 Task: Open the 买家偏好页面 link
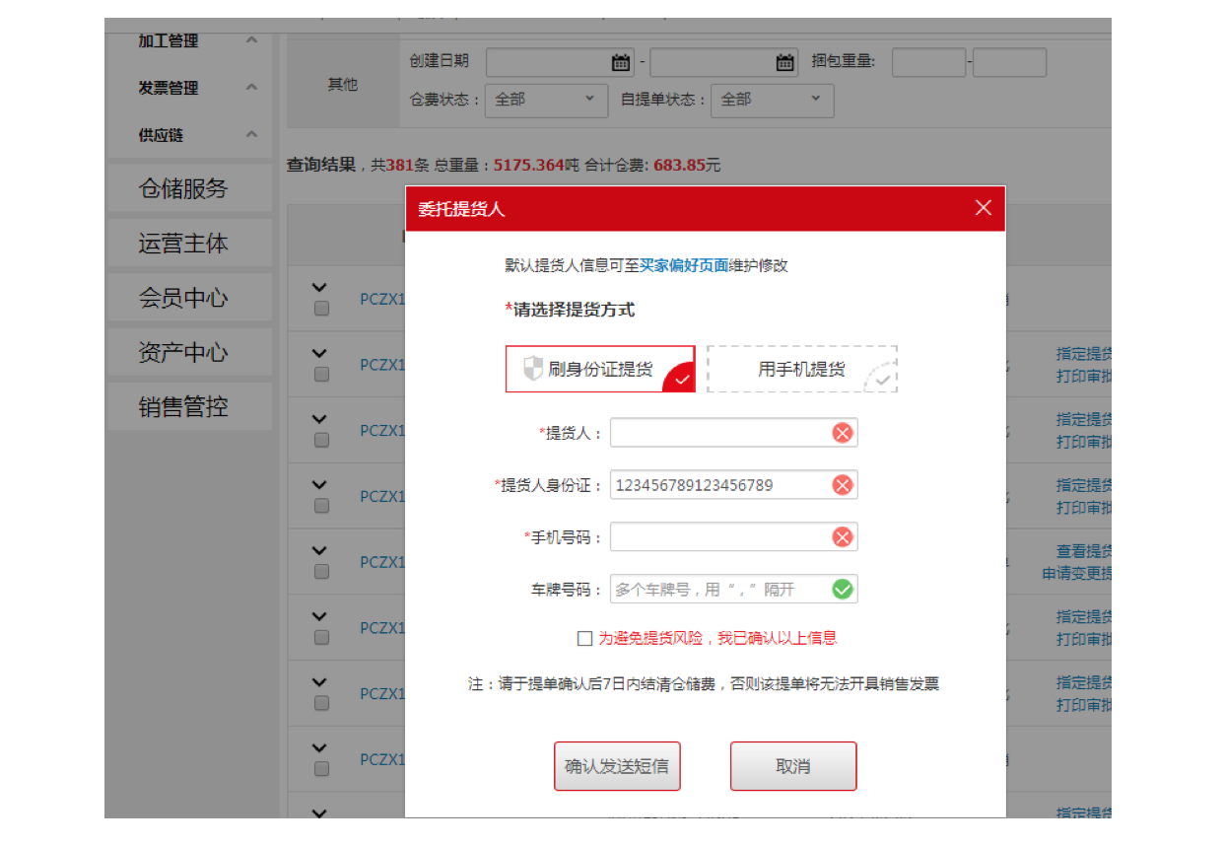683,265
